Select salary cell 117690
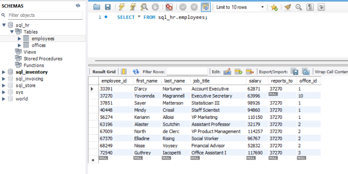 point(257,153)
